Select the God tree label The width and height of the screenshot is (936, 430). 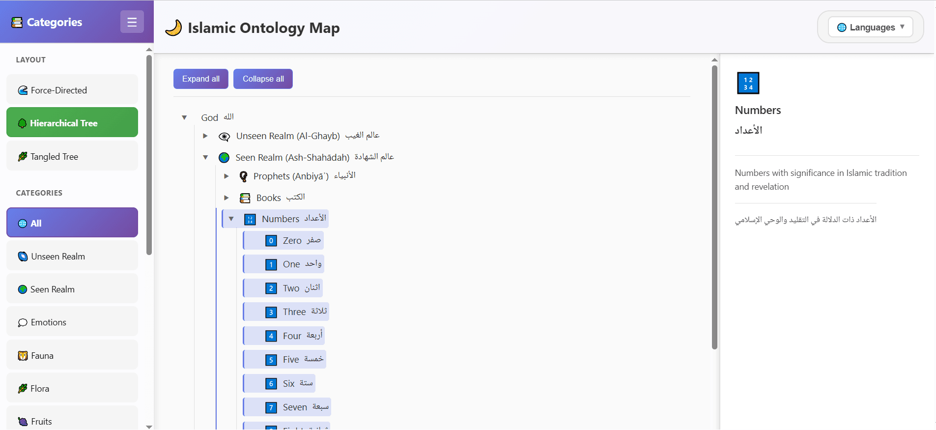(210, 118)
